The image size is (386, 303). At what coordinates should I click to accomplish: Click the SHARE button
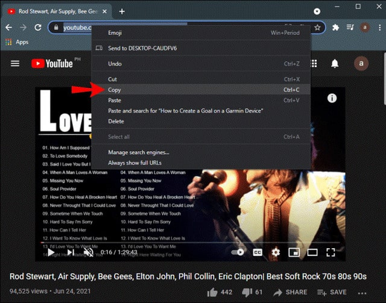(x=290, y=292)
